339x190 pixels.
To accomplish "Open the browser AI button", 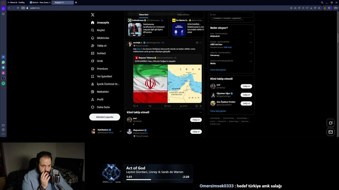I will 336,8.
